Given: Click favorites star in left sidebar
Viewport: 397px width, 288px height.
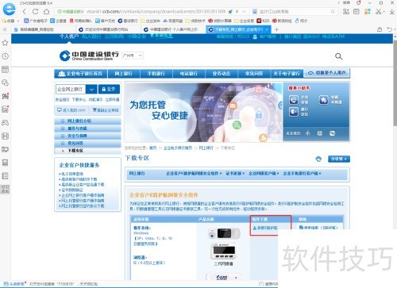Looking at the screenshot, I should (5, 43).
